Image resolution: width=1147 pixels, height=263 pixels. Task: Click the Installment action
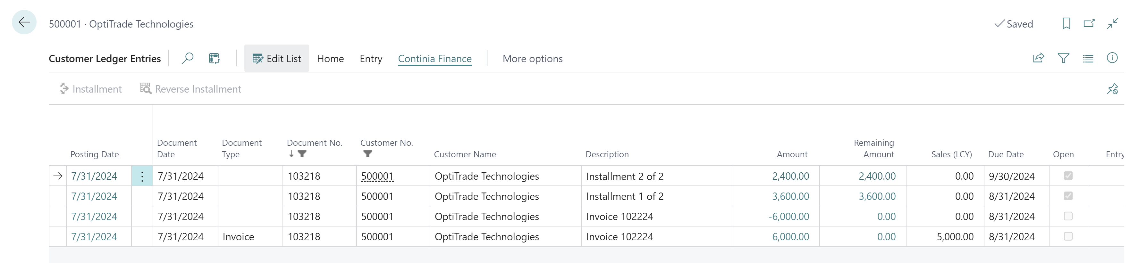click(x=90, y=89)
